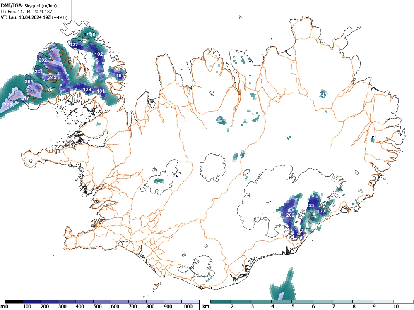Image resolution: width=414 pixels, height=310 pixels.
Task: Click the '900' tick label in meter legend
Action: (x=168, y=307)
